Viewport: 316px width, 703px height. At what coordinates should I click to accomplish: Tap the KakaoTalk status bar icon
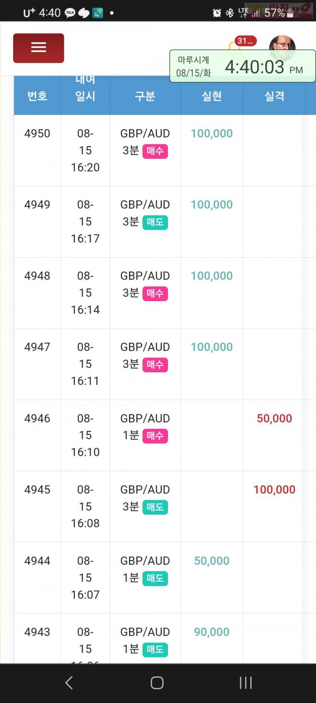(x=70, y=13)
